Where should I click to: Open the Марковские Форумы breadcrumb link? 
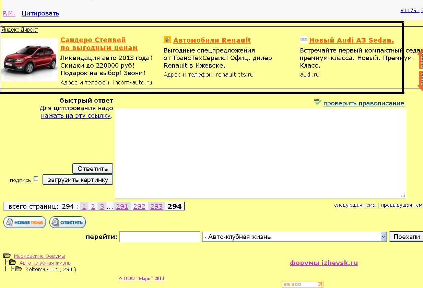tap(39, 256)
